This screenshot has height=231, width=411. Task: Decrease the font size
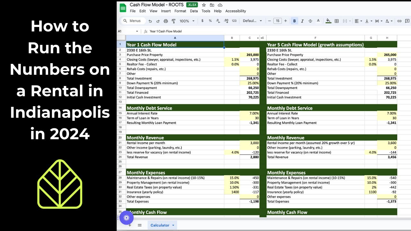coord(269,21)
